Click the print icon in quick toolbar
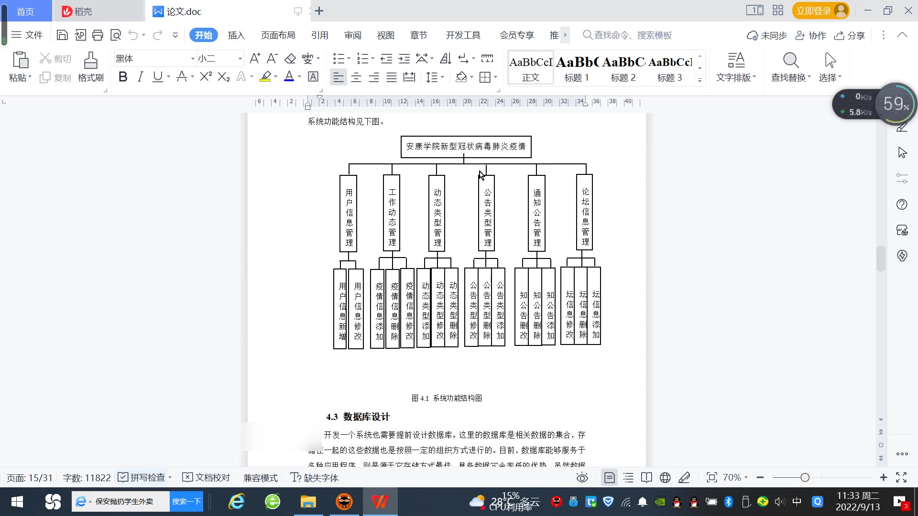 98,35
